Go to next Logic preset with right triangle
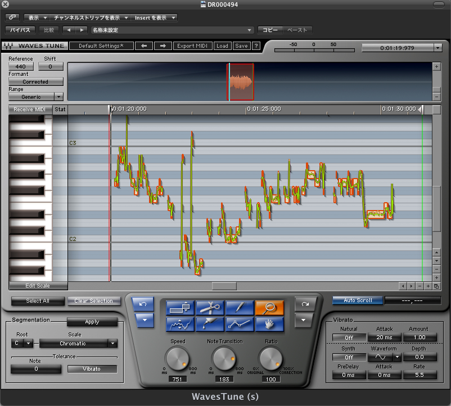The width and height of the screenshot is (451, 406). coord(82,30)
